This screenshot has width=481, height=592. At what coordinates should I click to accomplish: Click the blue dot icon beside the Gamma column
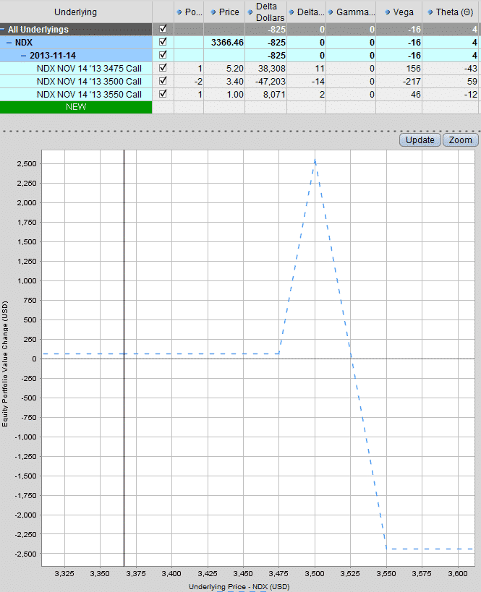[x=331, y=12]
